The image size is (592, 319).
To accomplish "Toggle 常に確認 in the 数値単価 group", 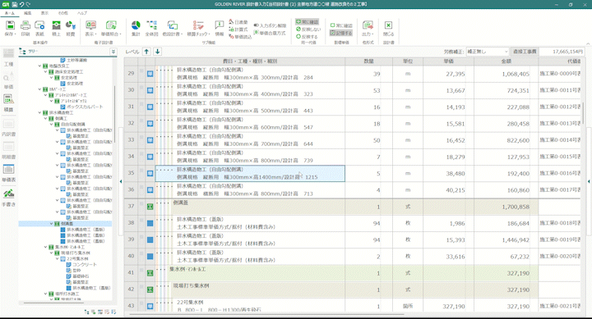I will click(341, 25).
